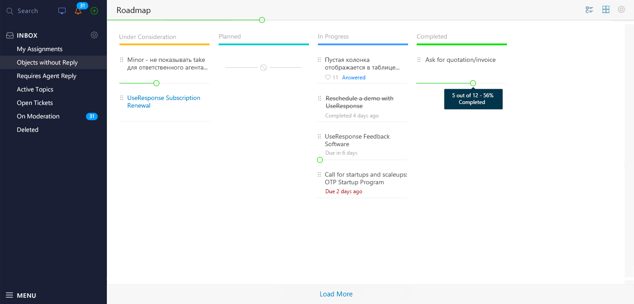
Task: Switch to roadmap grid view icon
Action: 606,9
